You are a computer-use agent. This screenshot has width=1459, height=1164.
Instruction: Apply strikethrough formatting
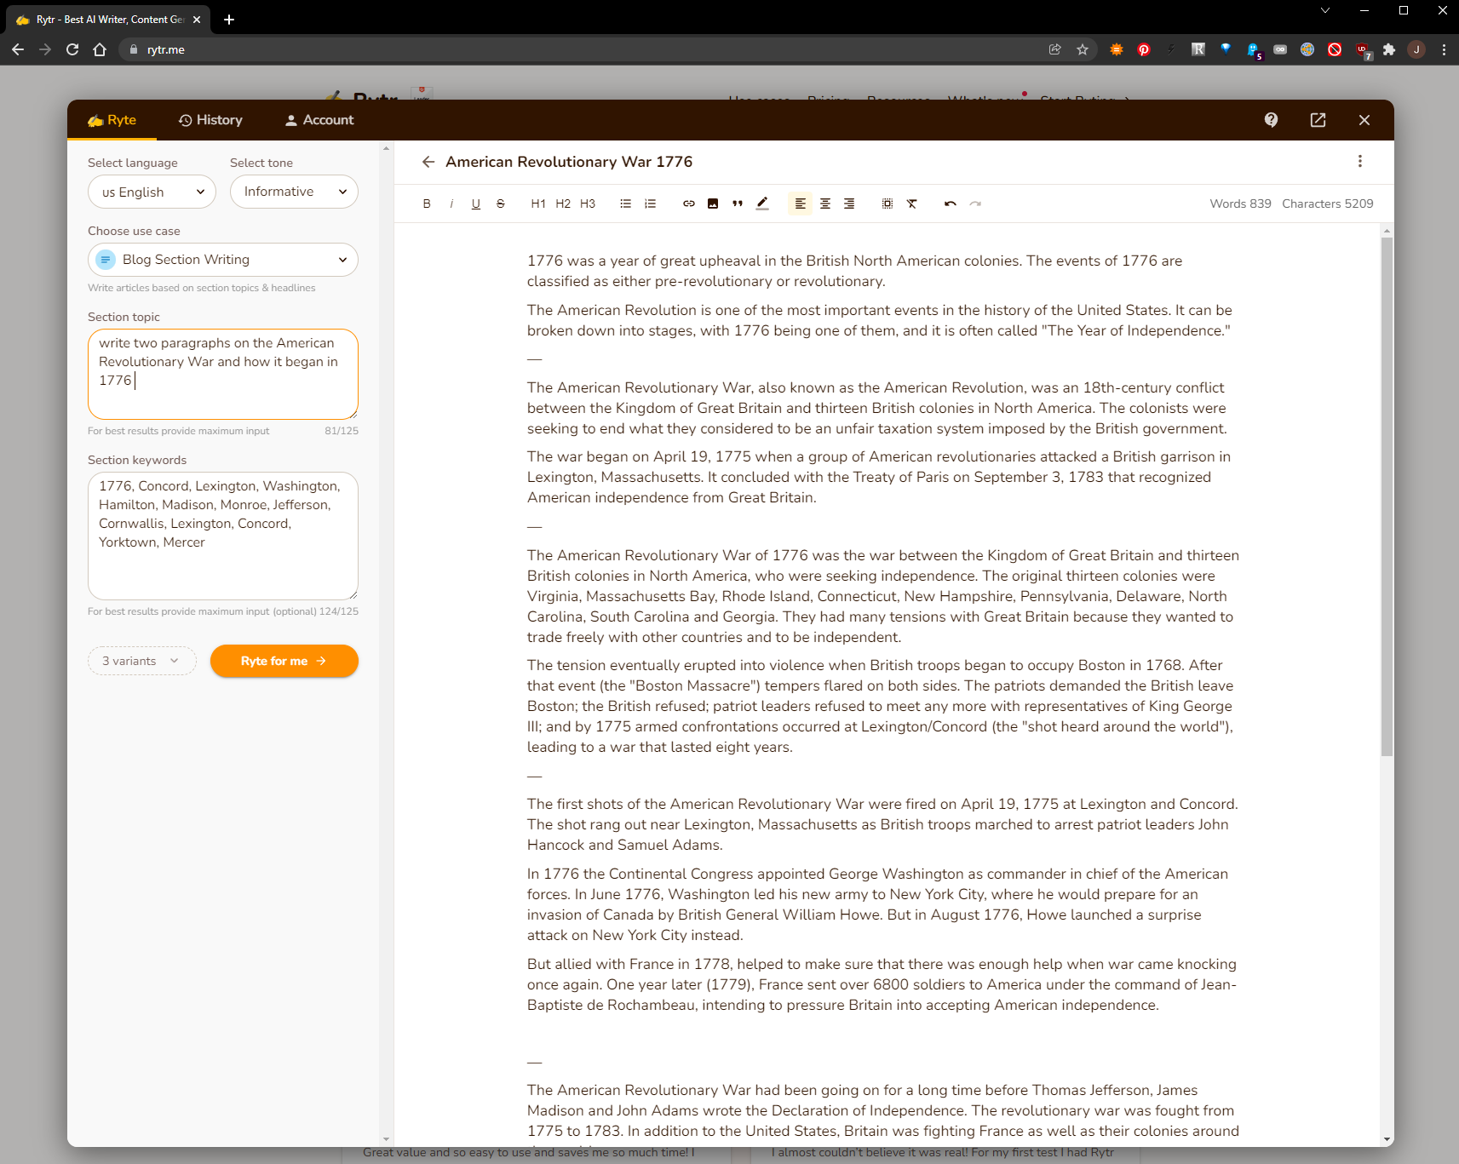click(x=501, y=204)
